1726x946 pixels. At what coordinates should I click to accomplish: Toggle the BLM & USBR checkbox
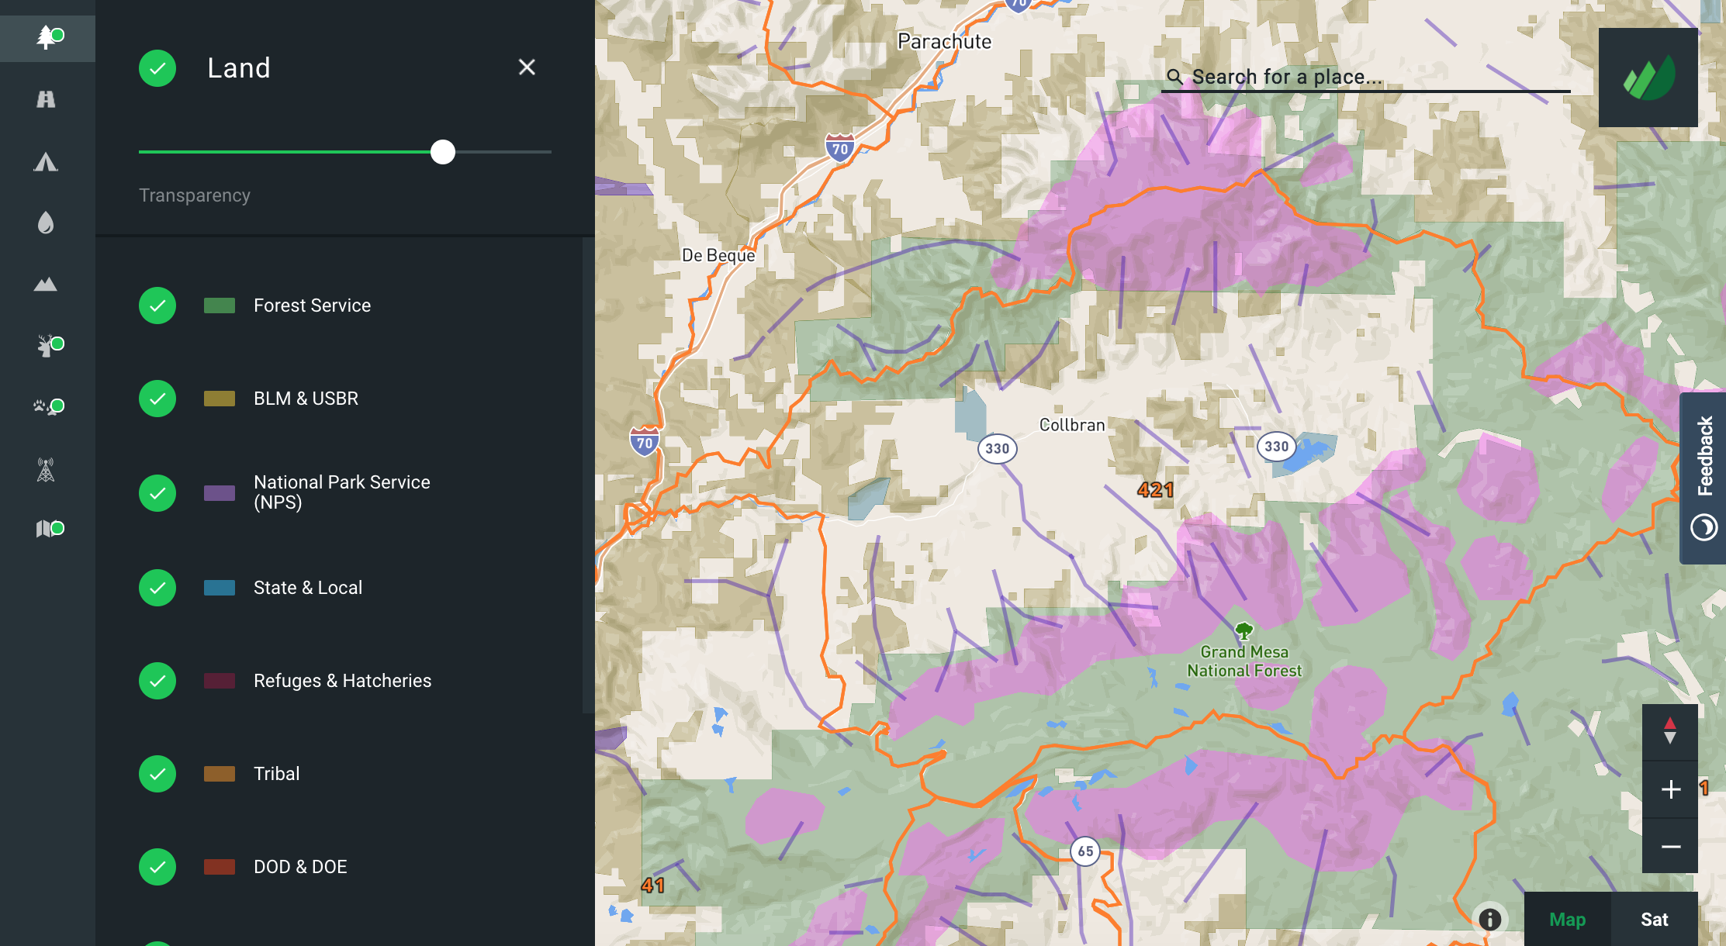(157, 399)
